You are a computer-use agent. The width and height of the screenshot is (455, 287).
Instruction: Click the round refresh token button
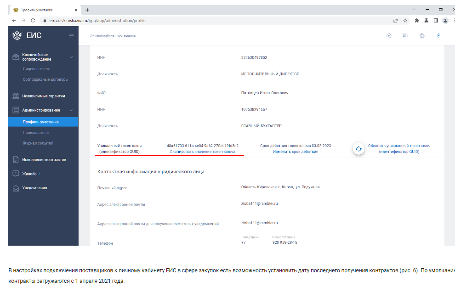click(358, 149)
